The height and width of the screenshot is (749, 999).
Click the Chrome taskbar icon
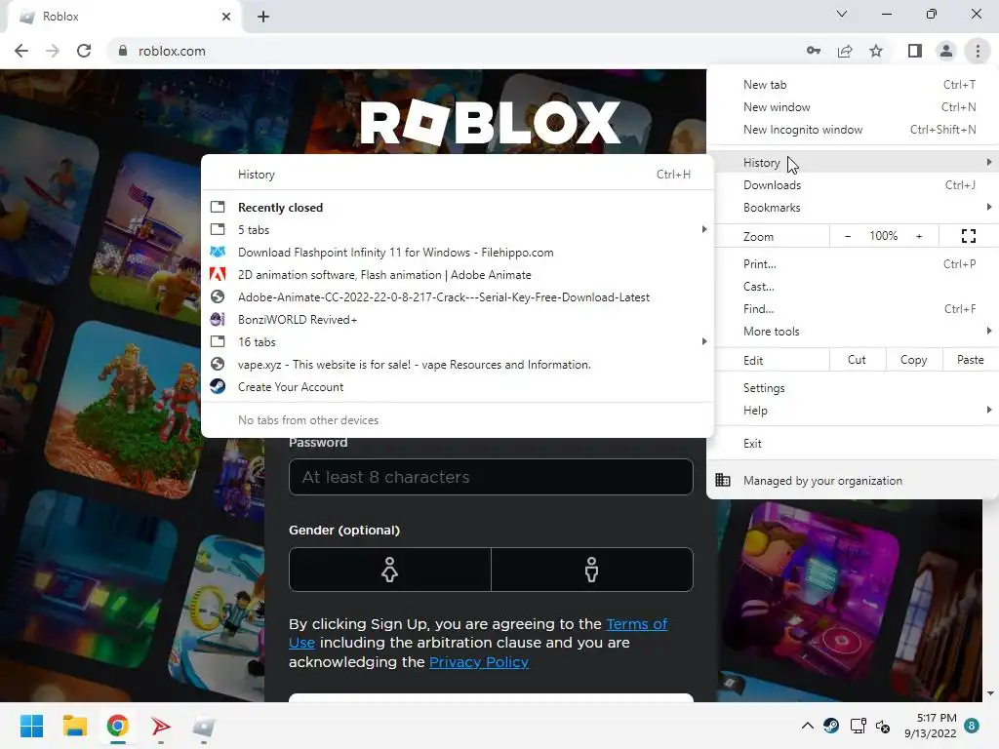tap(118, 726)
